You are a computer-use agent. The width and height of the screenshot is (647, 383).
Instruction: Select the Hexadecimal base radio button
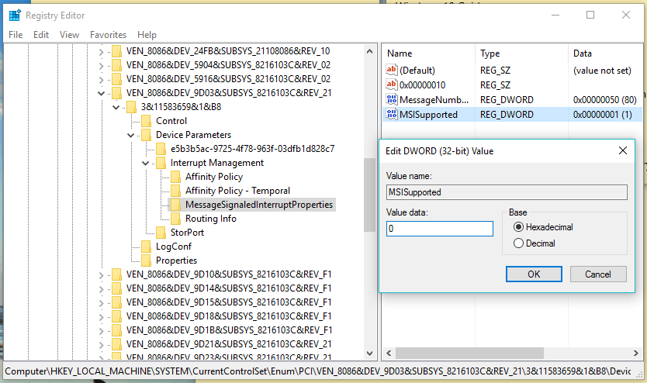pyautogui.click(x=519, y=227)
